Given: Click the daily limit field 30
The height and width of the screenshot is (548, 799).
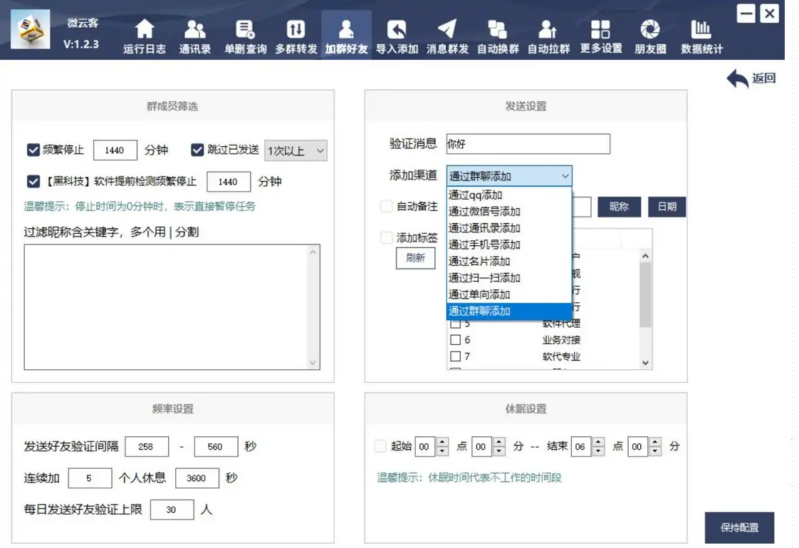Looking at the screenshot, I should pyautogui.click(x=172, y=510).
